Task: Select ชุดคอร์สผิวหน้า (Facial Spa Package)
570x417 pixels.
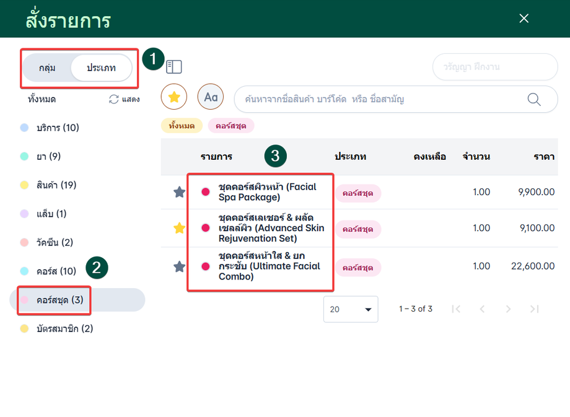Action: pyautogui.click(x=267, y=192)
